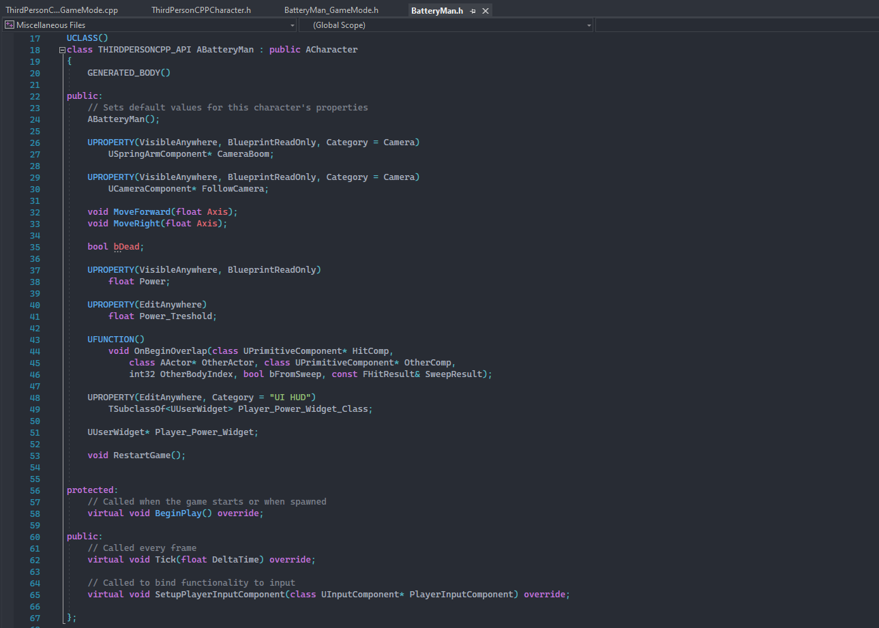Open the empty members combo box right of (Global Scope)
Screen dimensions: 879x628
(737, 25)
